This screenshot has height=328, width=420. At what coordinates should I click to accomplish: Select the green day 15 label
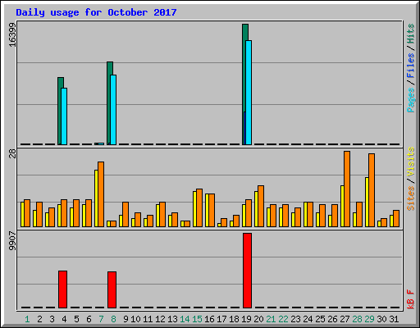click(x=197, y=319)
